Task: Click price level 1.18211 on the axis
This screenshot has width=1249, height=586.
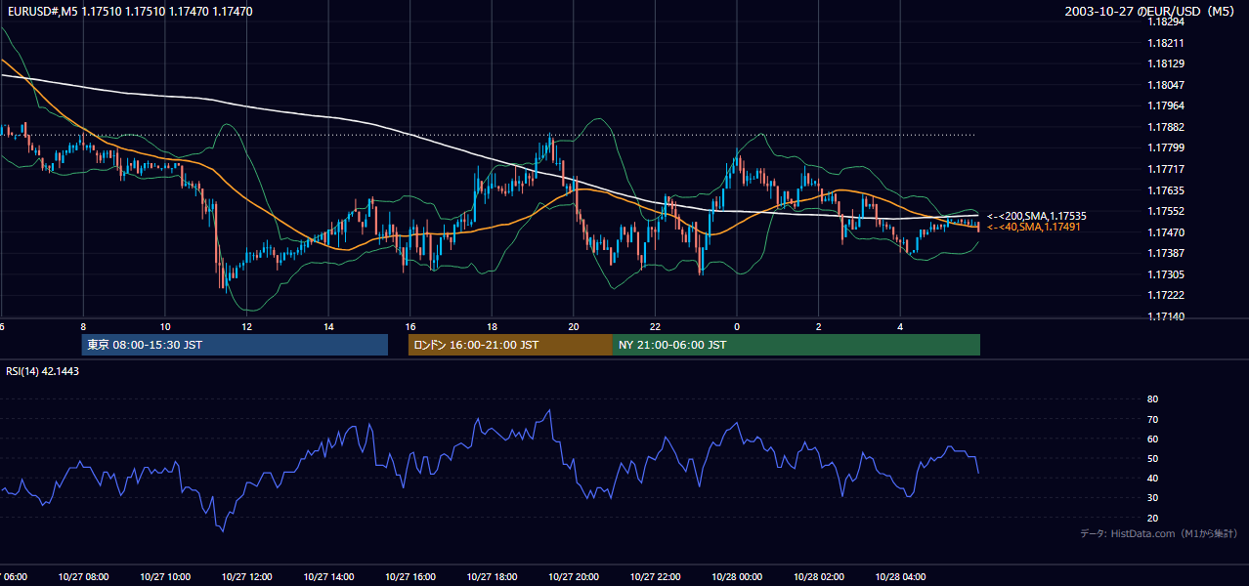Action: click(x=1165, y=43)
